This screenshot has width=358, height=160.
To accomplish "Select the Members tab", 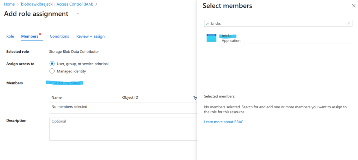I will click(x=30, y=36).
